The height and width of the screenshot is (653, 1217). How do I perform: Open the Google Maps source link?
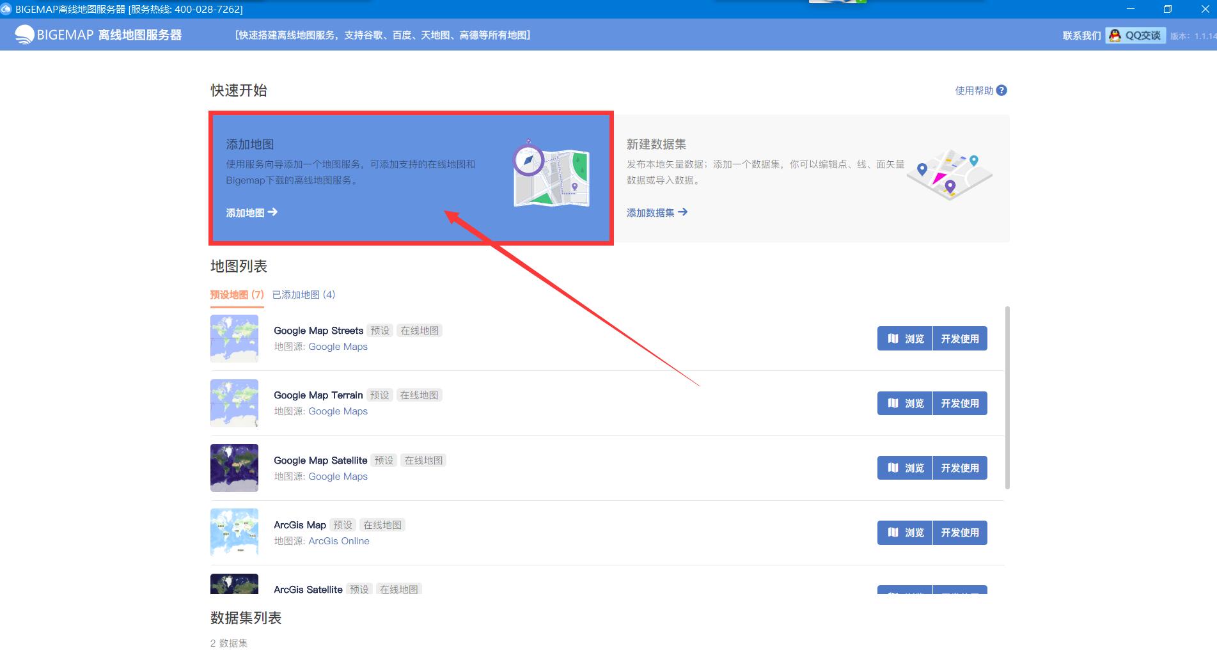point(338,346)
